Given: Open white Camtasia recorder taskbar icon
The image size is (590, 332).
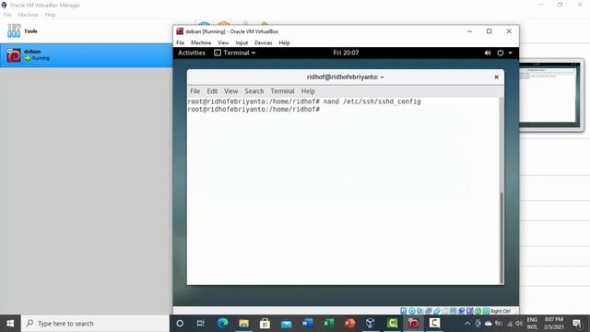Looking at the screenshot, I should point(434,323).
